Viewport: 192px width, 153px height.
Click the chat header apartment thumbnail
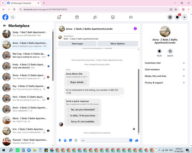tap(62, 29)
